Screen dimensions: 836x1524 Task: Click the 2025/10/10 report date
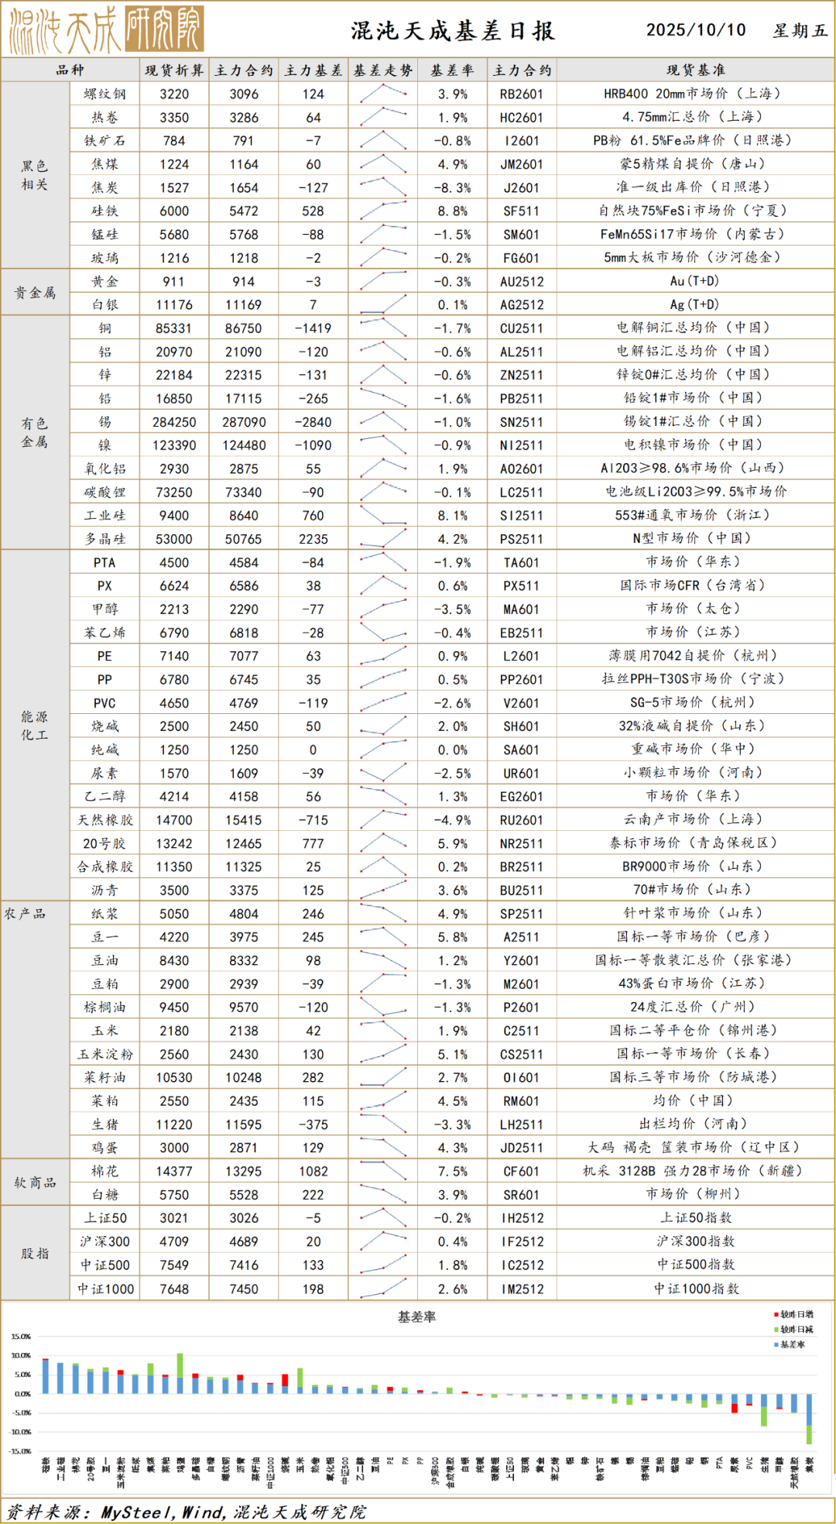click(x=696, y=30)
